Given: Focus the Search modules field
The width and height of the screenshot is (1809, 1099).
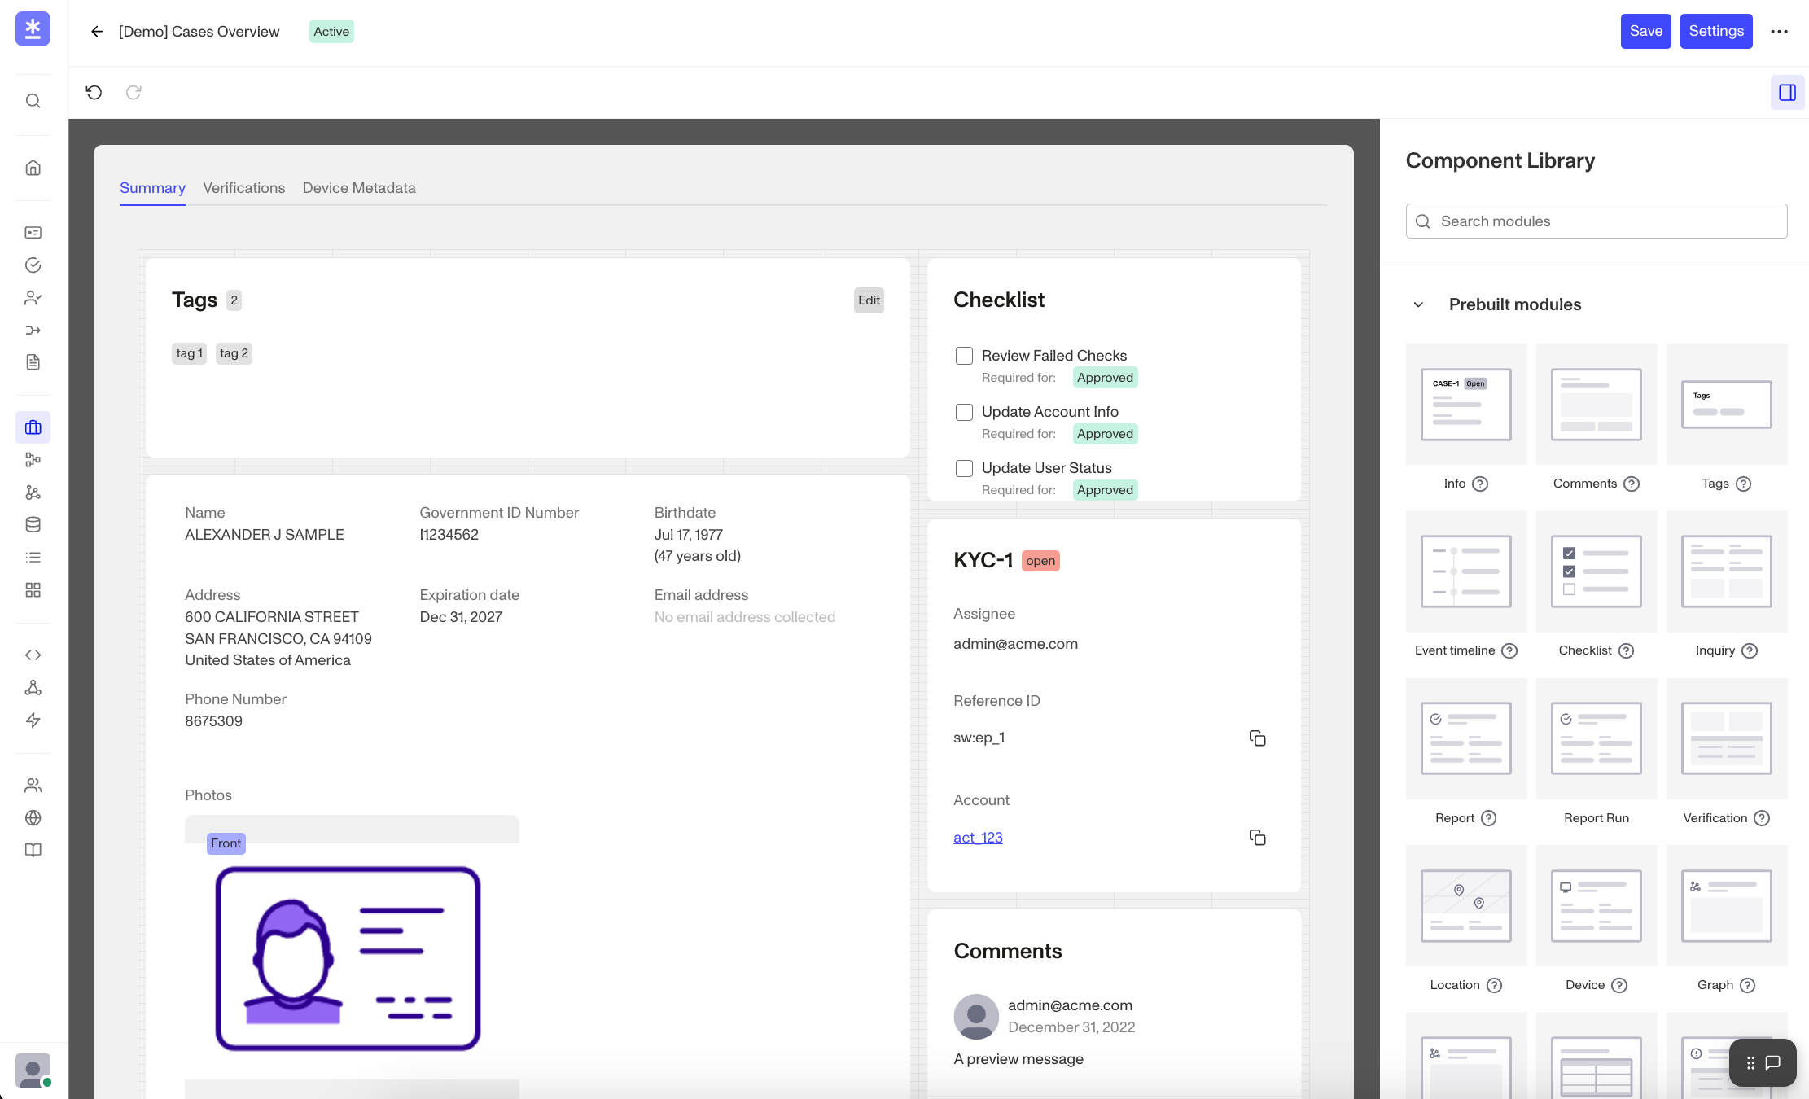Looking at the screenshot, I should [1597, 221].
